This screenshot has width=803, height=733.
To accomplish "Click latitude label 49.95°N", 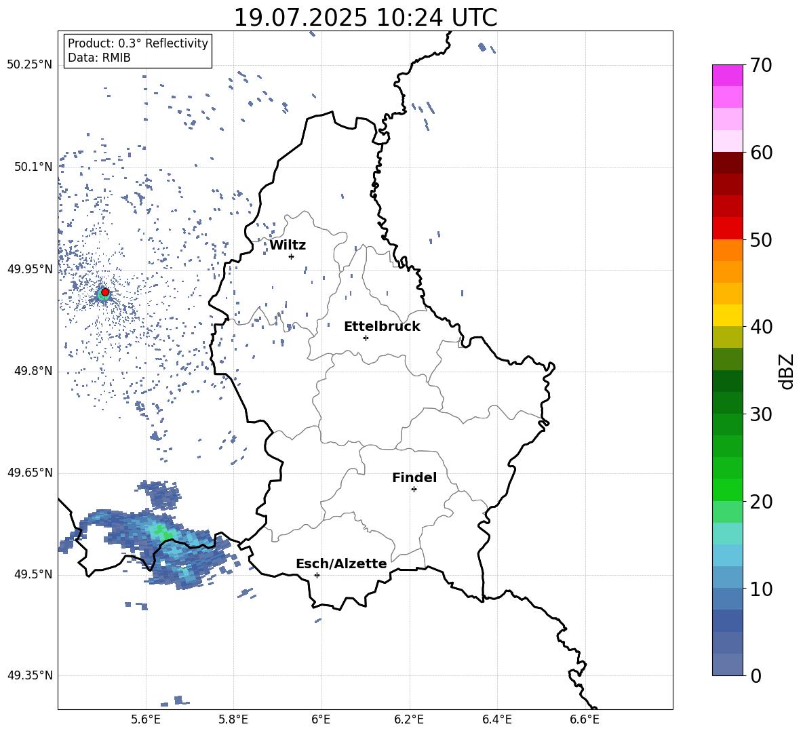I will [x=30, y=269].
